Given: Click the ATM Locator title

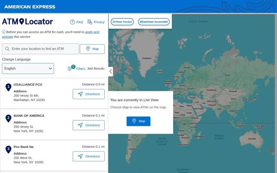Looking at the screenshot, I should coord(27,22).
